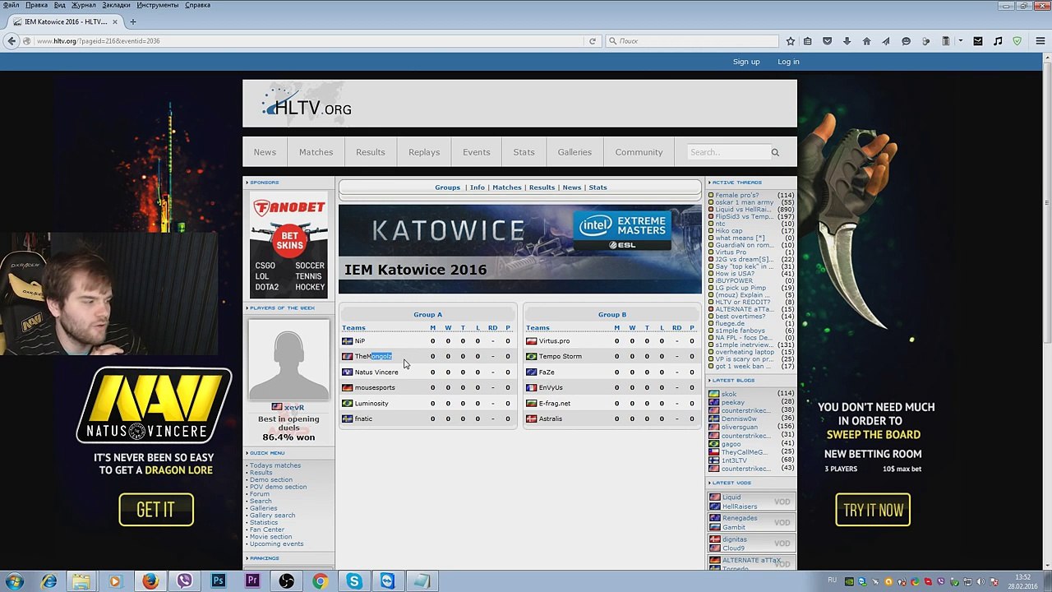Screen dimensions: 1052x592
Task: Open the Fanobet sponsor banner
Action: (288, 245)
